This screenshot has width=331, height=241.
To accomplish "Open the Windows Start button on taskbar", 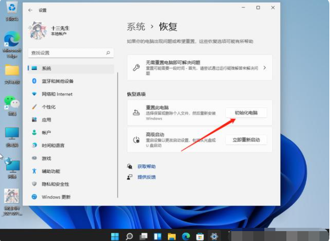I will (115, 236).
